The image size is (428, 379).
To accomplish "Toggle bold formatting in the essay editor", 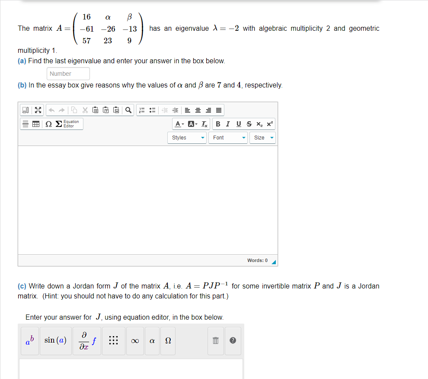I will [x=218, y=124].
